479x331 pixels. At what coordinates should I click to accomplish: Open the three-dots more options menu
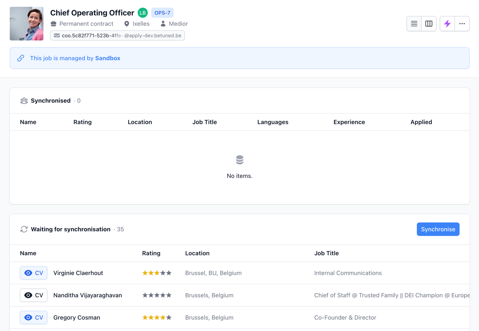462,24
